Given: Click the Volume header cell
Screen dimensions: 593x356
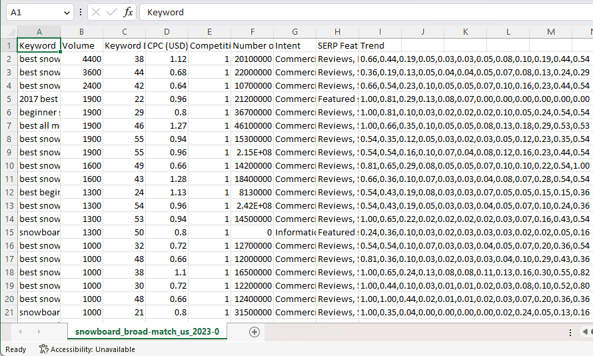Looking at the screenshot, I should pos(82,46).
